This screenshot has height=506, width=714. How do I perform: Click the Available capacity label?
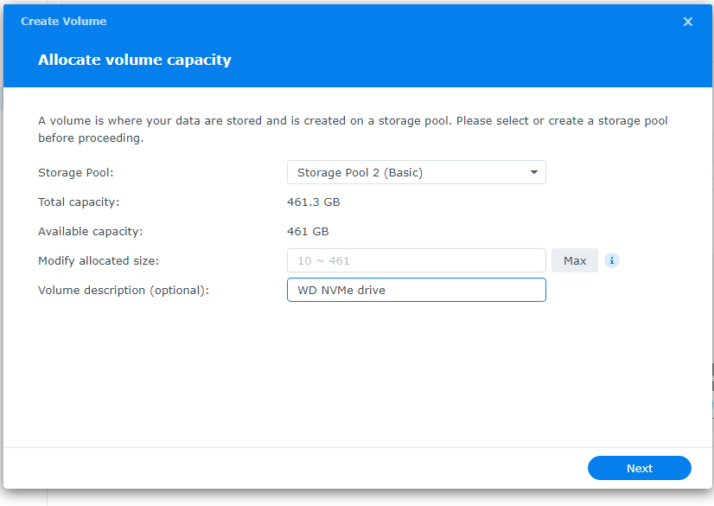pos(90,231)
